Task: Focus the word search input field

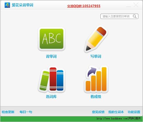Action: (x=119, y=16)
